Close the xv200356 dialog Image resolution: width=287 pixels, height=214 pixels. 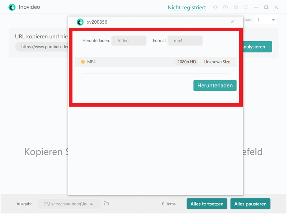232,22
